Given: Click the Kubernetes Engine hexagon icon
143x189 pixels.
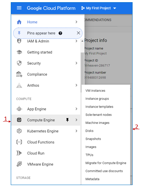Looking at the screenshot, I should [19, 131].
